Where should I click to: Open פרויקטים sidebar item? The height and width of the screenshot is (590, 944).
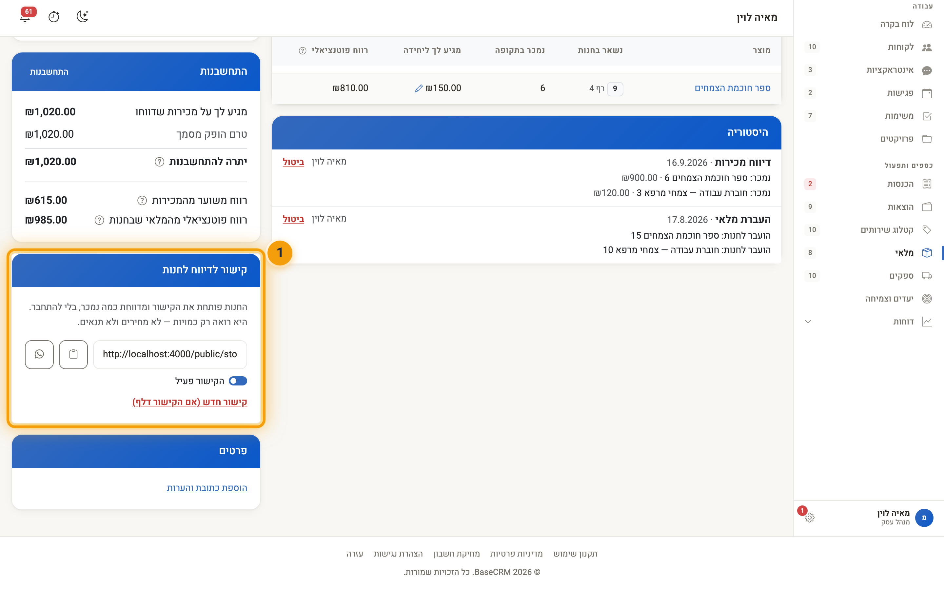(x=868, y=139)
